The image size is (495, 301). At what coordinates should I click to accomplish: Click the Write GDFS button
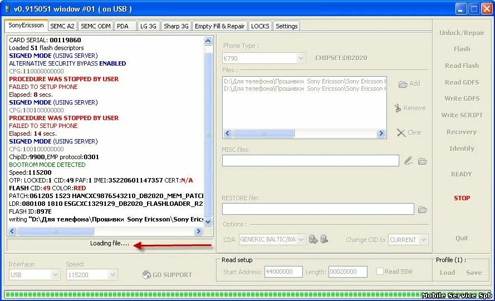coord(462,98)
